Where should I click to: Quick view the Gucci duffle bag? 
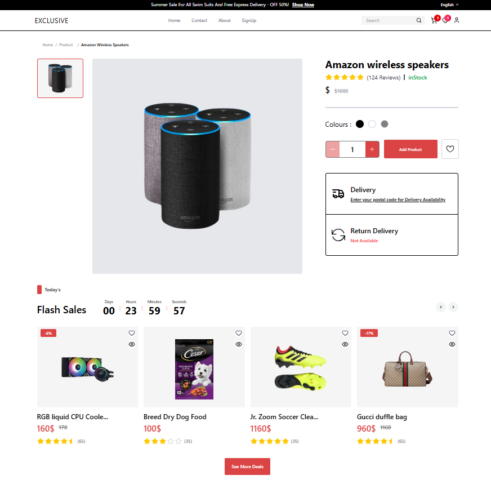452,344
